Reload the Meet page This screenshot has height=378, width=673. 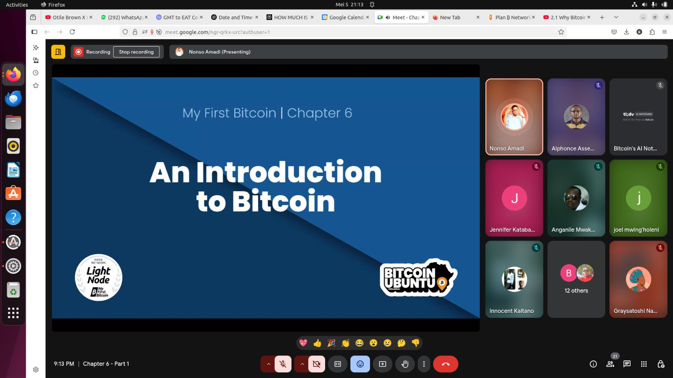click(72, 32)
